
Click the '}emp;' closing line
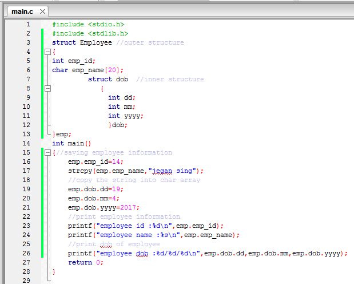click(62, 134)
